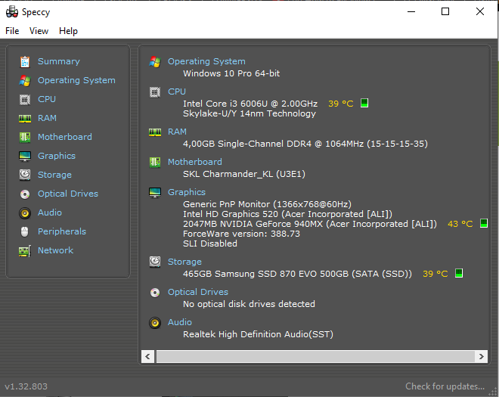Click the horizontal scrollbar left arrow

[147, 357]
